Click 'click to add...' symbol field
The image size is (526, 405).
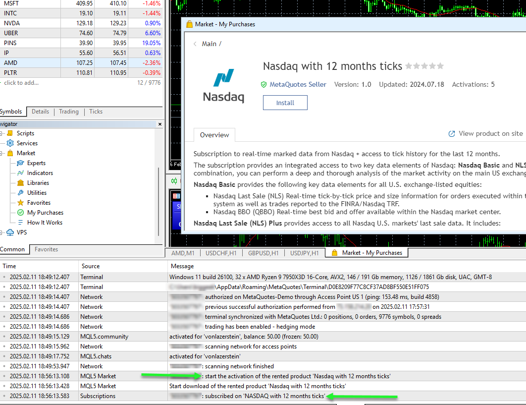click(x=21, y=83)
